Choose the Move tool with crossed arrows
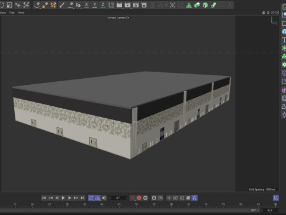 18,5
